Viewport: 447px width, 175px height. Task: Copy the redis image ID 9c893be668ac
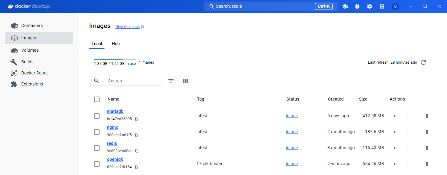click(x=137, y=151)
